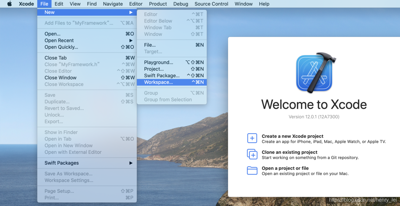Click the Xcode hammer app icon
The width and height of the screenshot is (400, 206).
click(x=315, y=73)
